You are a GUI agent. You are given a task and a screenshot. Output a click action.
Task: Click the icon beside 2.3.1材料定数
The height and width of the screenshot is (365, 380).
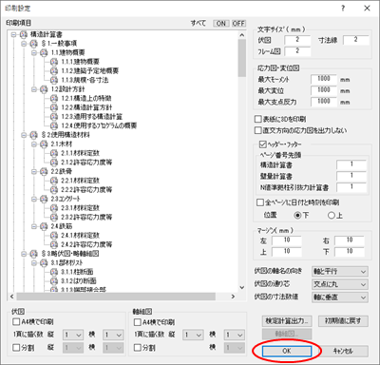(54, 208)
